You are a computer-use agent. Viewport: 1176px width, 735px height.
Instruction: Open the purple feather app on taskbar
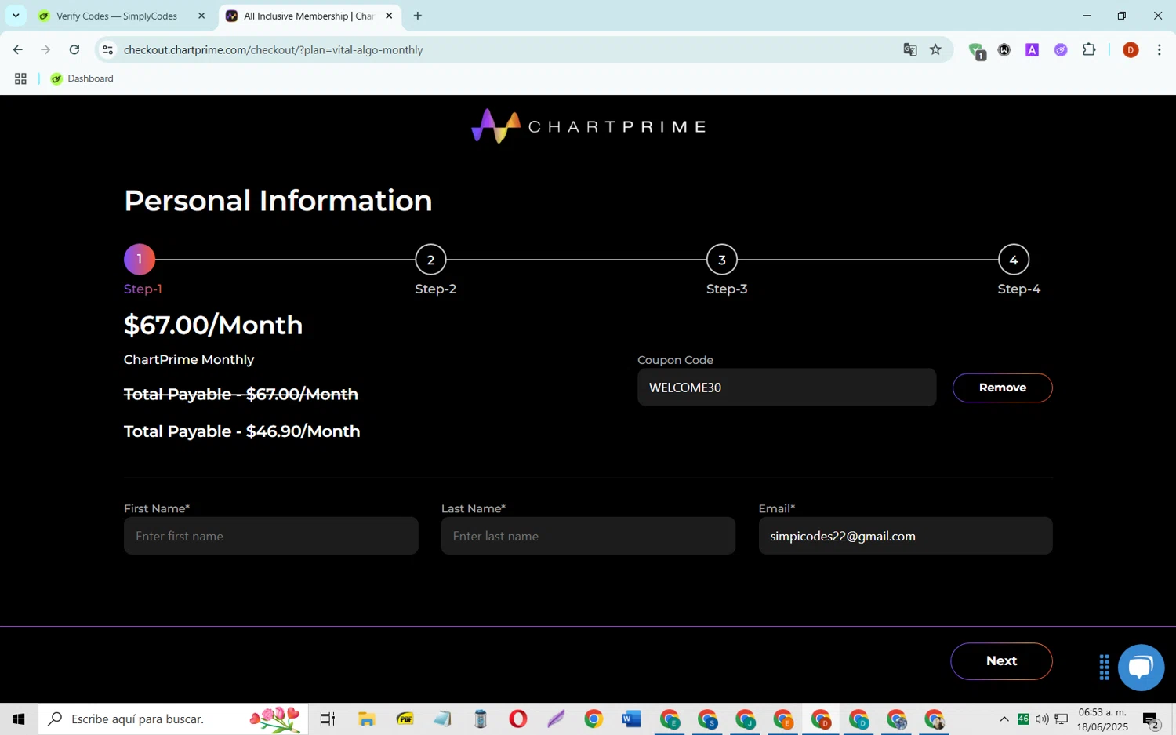point(556,719)
